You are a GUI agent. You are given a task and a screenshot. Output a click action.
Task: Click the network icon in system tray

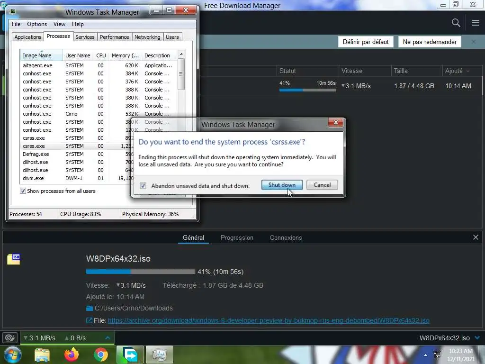tap(437, 355)
